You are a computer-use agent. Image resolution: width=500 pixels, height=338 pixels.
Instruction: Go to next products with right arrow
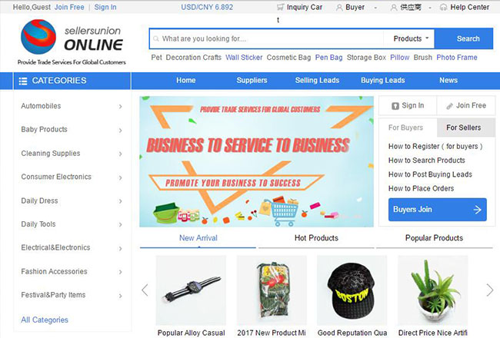click(490, 290)
